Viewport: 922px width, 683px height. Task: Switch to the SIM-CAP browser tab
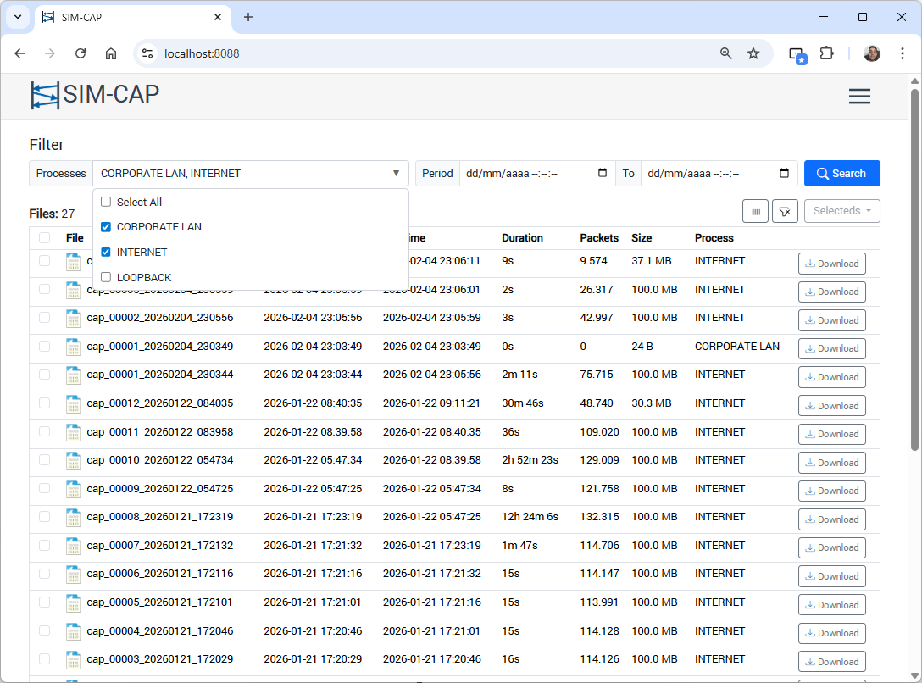(127, 17)
